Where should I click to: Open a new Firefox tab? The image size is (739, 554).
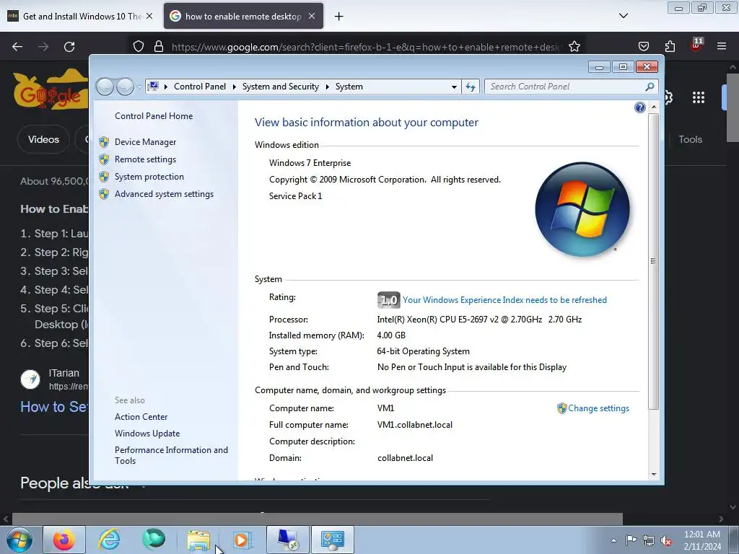(339, 17)
